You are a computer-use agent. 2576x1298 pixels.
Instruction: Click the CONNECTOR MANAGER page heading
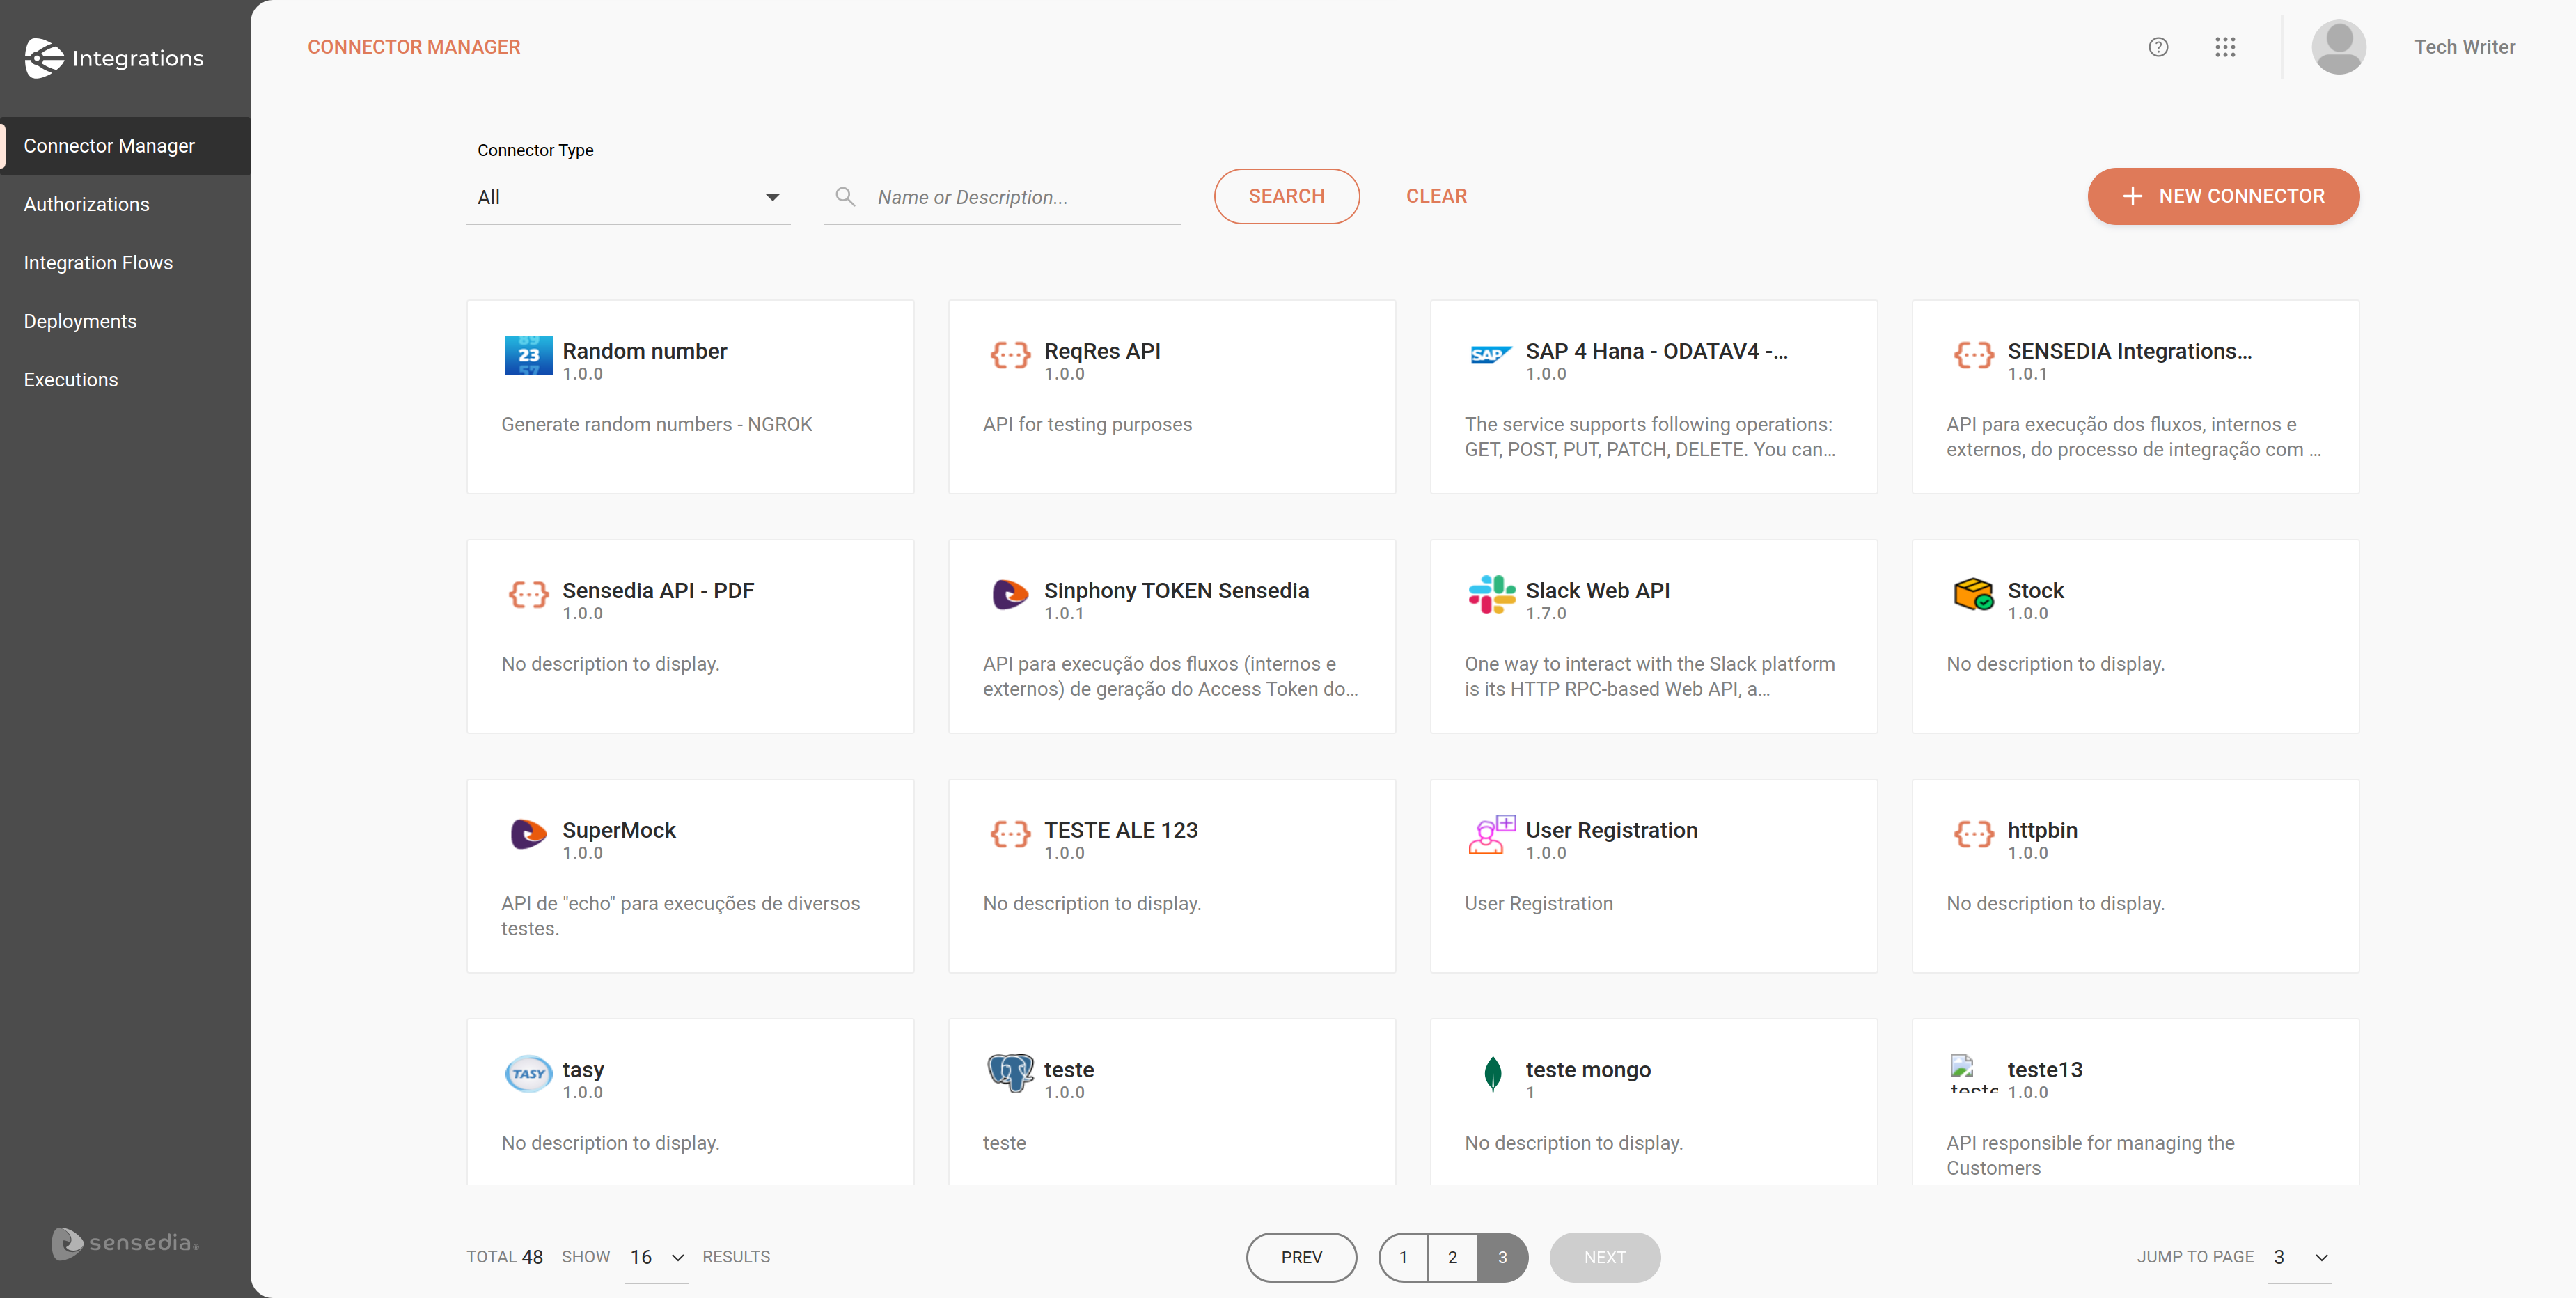[x=413, y=47]
